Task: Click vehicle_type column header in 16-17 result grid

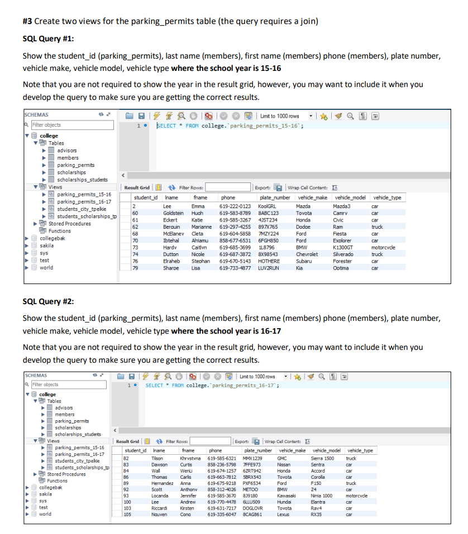Action: tap(360, 450)
